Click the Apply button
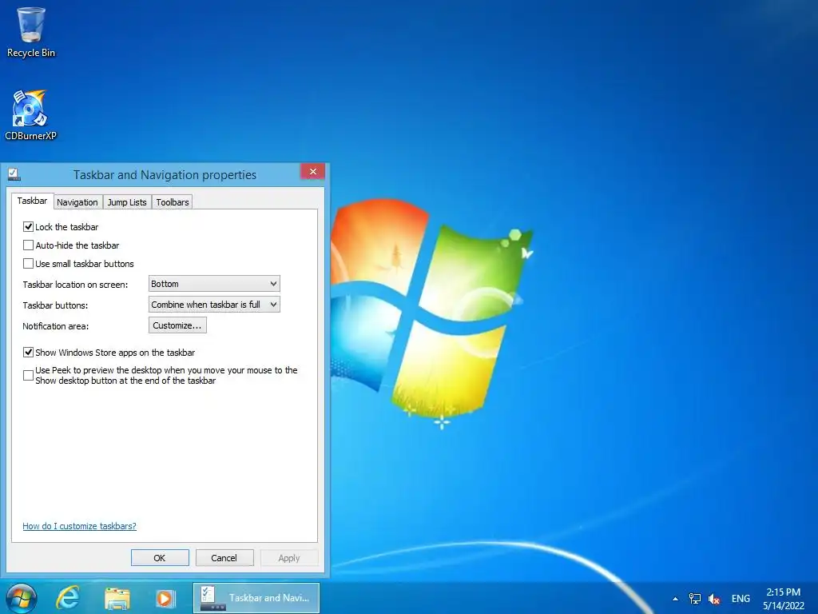 289,557
